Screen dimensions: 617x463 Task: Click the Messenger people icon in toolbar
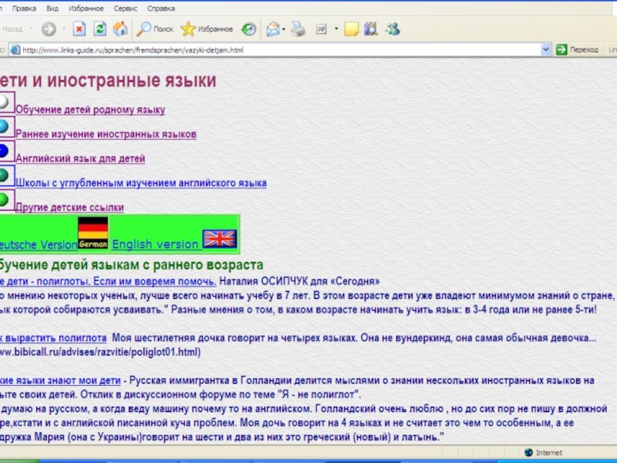[393, 29]
